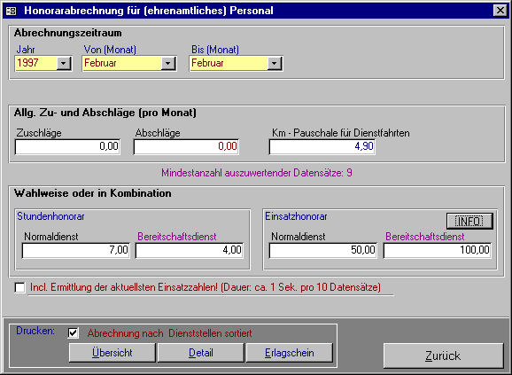Image resolution: width=512 pixels, height=375 pixels.
Task: Open the Jahr dropdown showing 1997
Action: point(64,63)
